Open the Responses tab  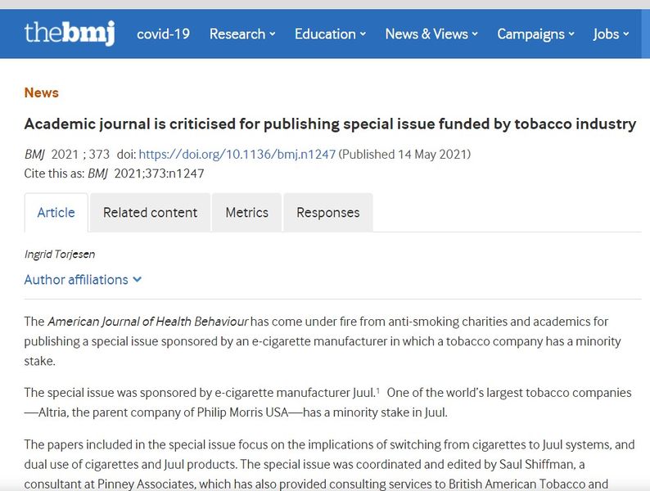[x=327, y=213]
